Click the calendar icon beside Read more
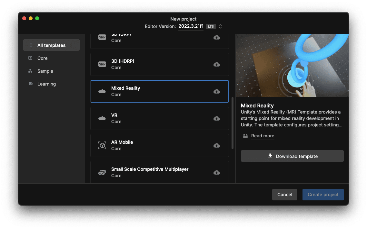The width and height of the screenshot is (367, 229). tap(245, 136)
